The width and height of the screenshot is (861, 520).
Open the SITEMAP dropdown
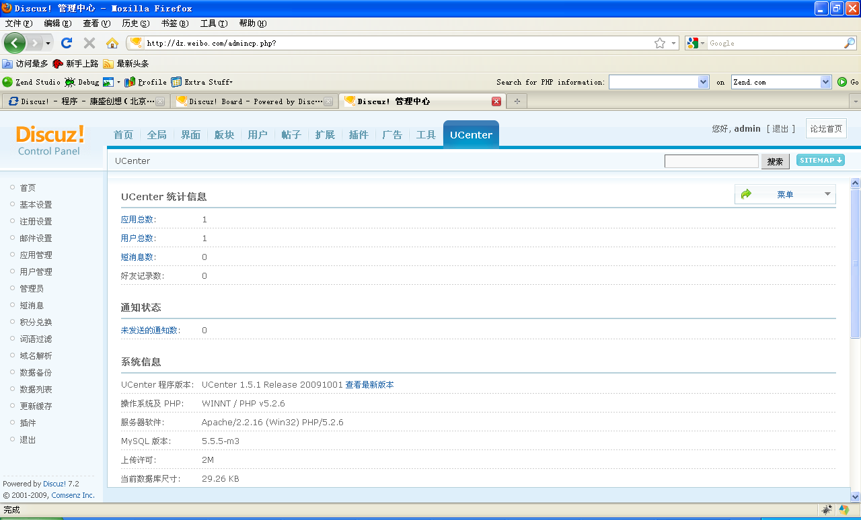coord(821,161)
